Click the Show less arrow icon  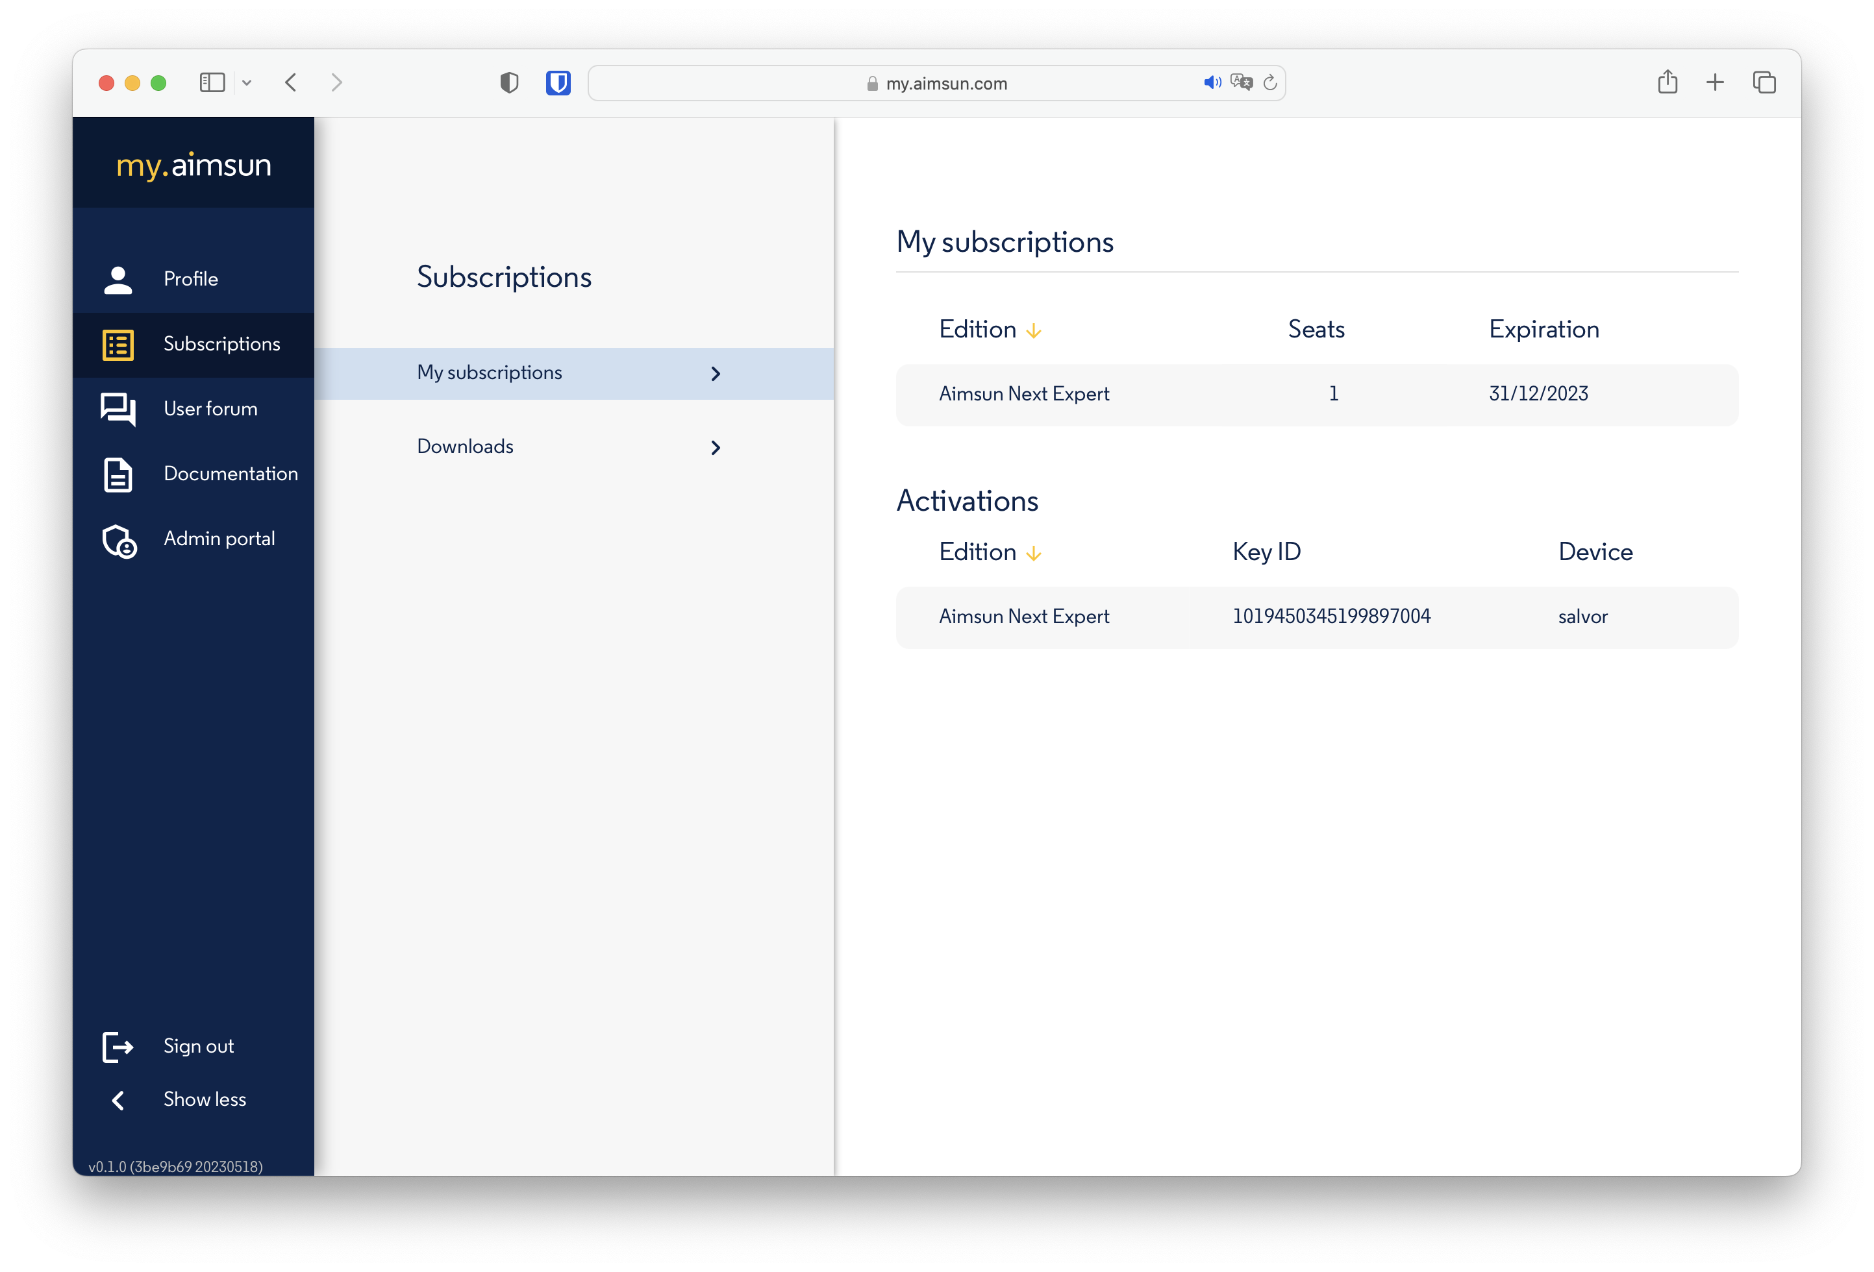tap(118, 1099)
